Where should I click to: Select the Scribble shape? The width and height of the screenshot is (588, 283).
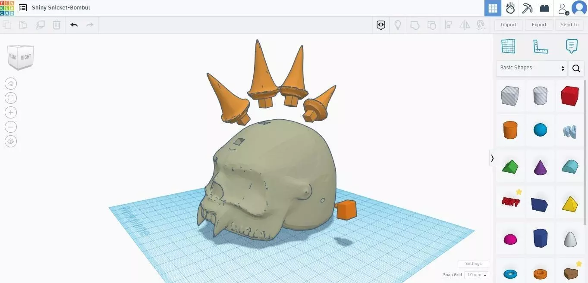point(570,131)
